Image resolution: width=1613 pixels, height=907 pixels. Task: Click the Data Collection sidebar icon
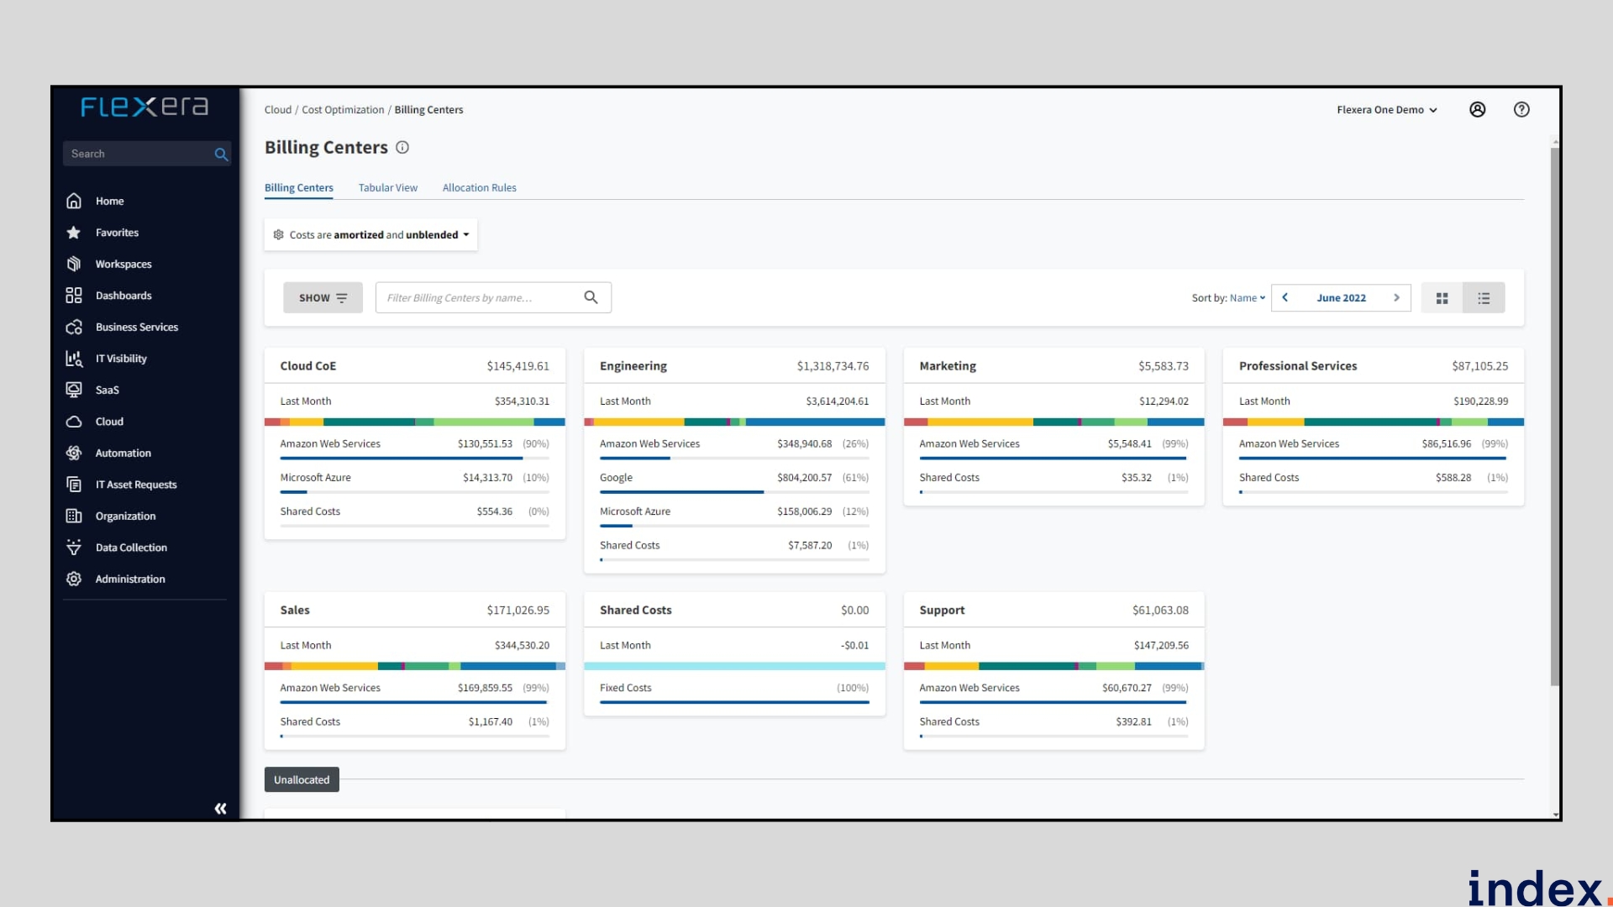(x=74, y=548)
